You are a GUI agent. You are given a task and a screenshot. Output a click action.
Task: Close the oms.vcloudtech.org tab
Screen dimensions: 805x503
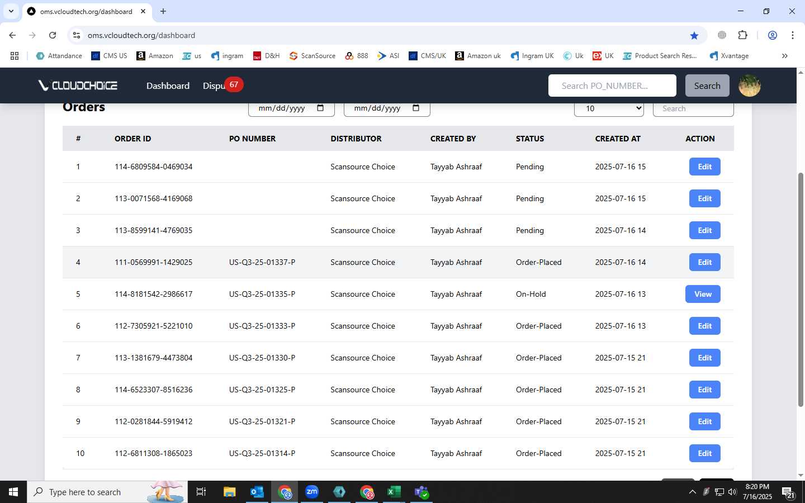tap(143, 11)
